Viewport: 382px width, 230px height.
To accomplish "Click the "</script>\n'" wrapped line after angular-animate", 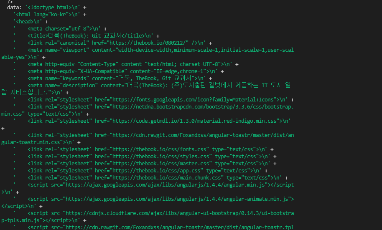I will [22, 206].
